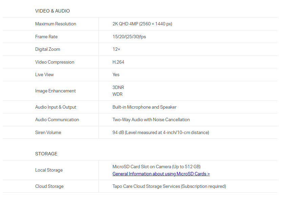Click the 15/20/(25/30)fps value

coord(129,37)
